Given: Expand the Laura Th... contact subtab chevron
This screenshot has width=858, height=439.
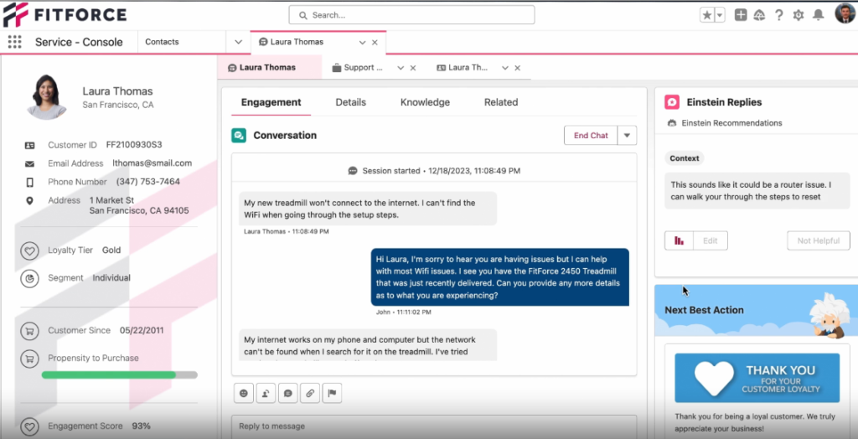Looking at the screenshot, I should click(505, 68).
